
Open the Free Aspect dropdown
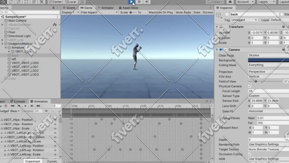click(x=99, y=12)
